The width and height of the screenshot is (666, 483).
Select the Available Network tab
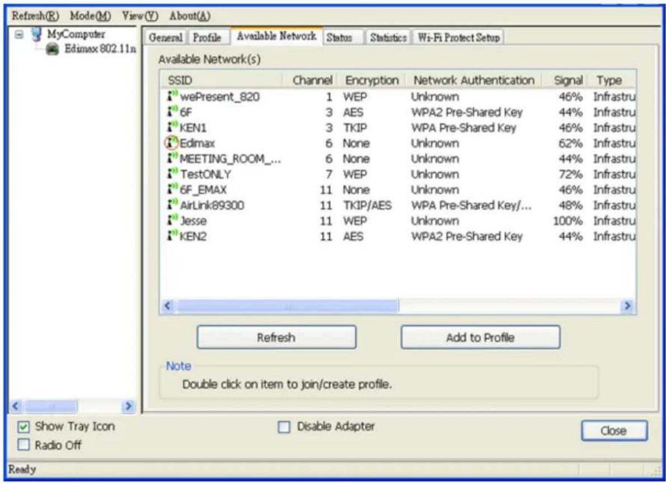tap(276, 36)
